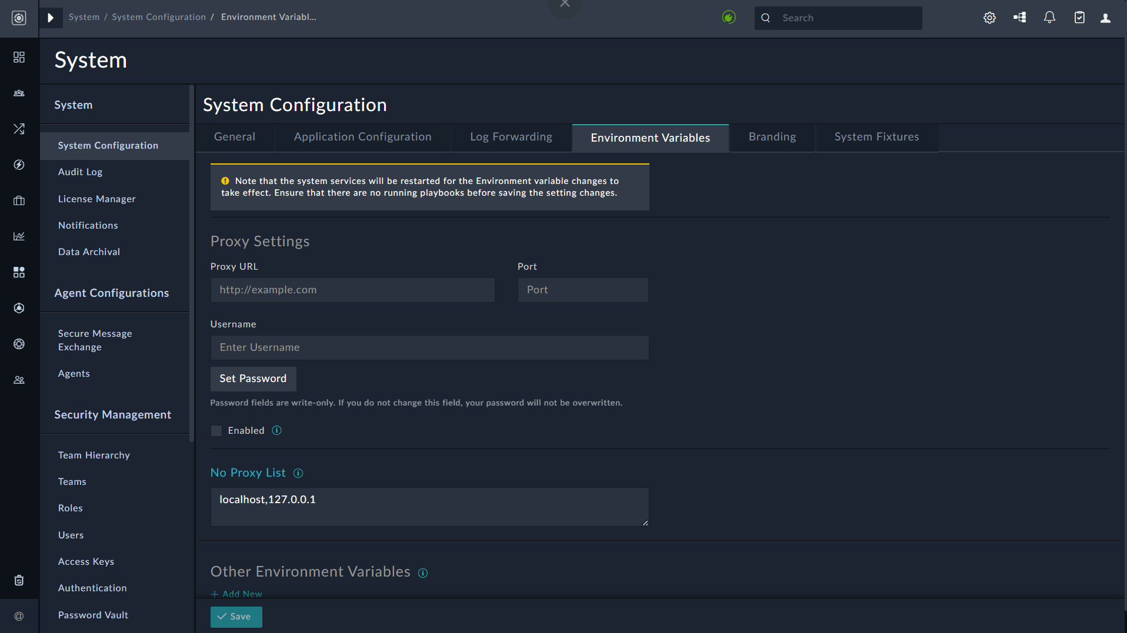Image resolution: width=1127 pixels, height=633 pixels.
Task: Click Add New under Other Environment Variables
Action: (x=236, y=594)
